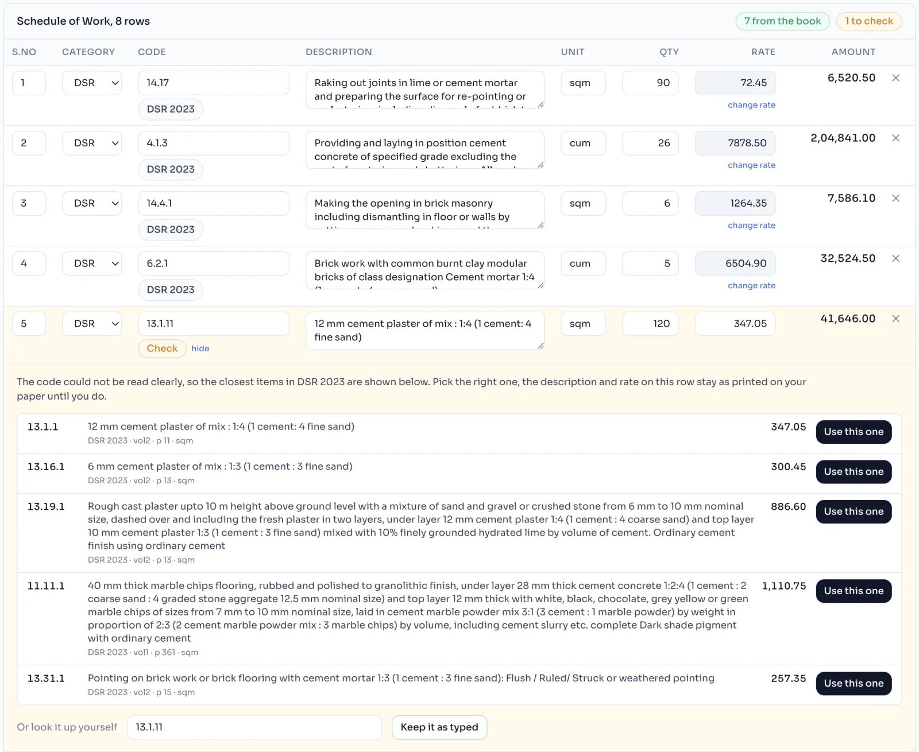Edit the code field containing 4.1.3
Viewport: 919px width, 752px height.
[x=214, y=144]
